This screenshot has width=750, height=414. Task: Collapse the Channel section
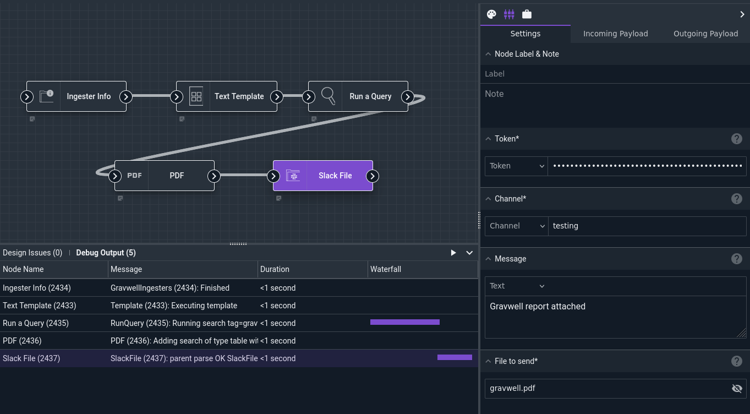488,199
